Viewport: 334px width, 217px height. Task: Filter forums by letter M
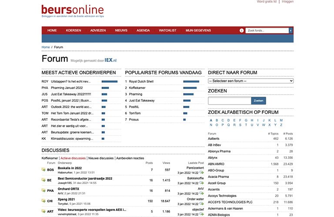[281, 120]
